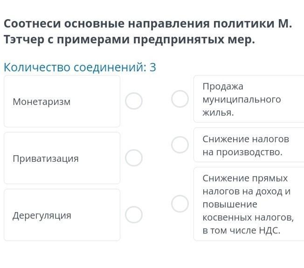Click circle beside Продажа муниципального жилья
304x268 pixels.
pos(180,99)
